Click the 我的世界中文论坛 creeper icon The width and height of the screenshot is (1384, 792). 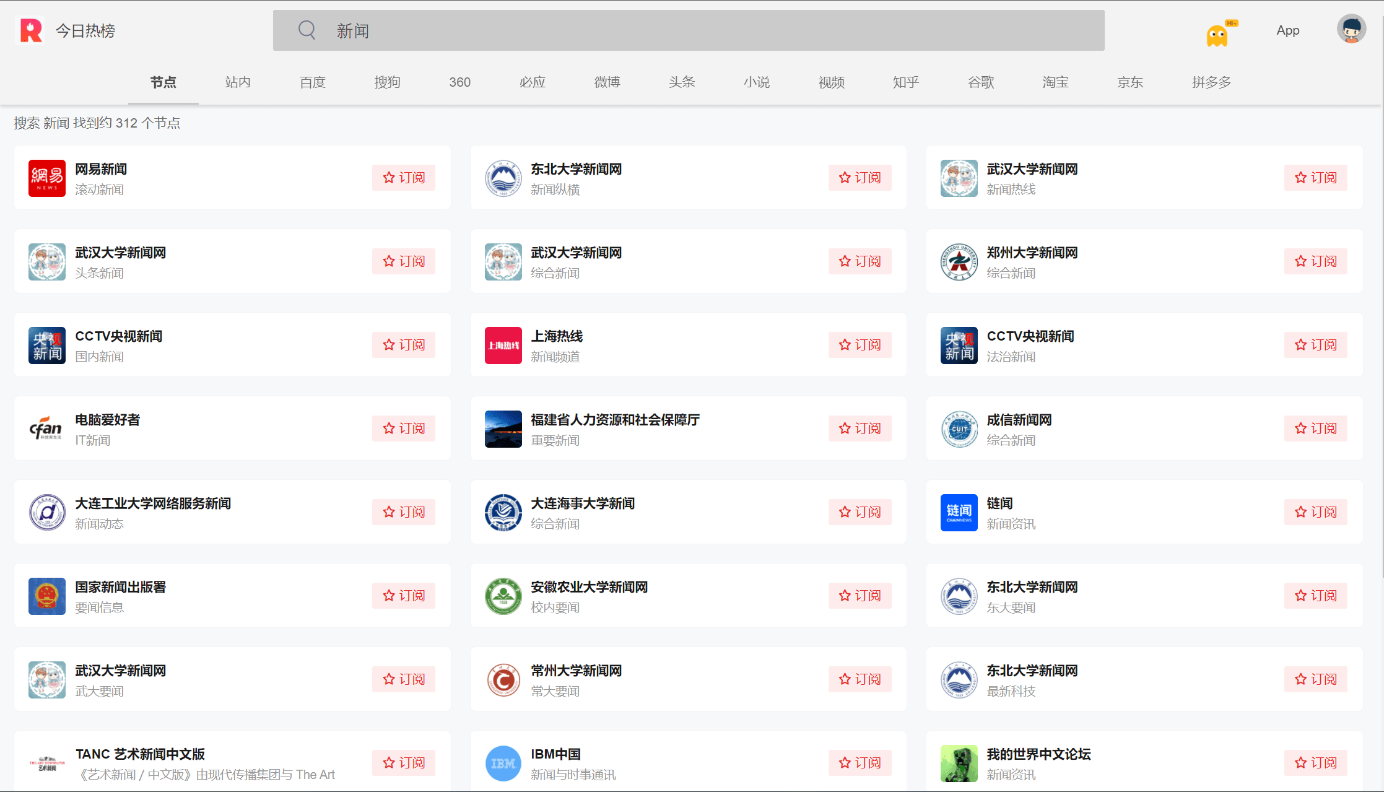[x=959, y=764]
